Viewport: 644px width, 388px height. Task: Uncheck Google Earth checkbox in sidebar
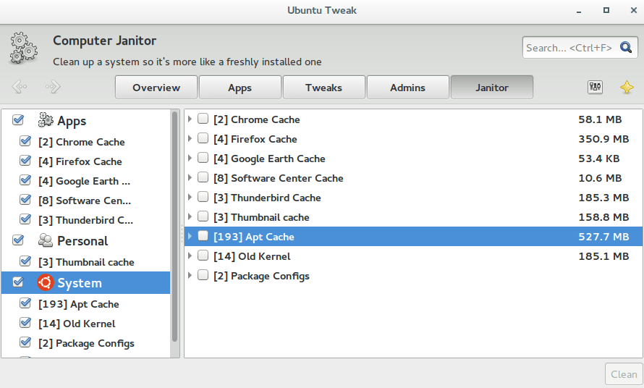(25, 180)
